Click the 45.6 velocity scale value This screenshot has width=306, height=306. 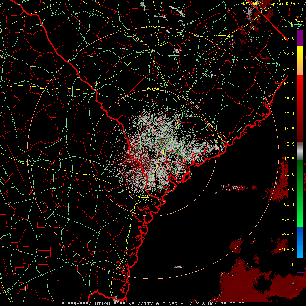(x=289, y=99)
